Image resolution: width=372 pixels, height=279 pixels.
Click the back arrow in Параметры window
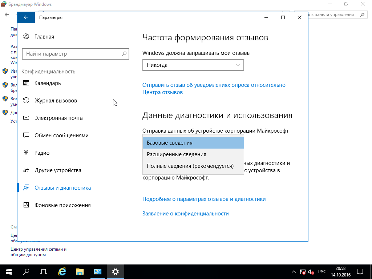click(x=26, y=17)
